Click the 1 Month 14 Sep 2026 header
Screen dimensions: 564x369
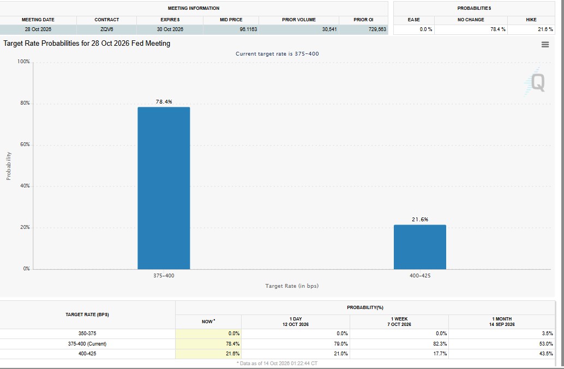pyautogui.click(x=502, y=322)
